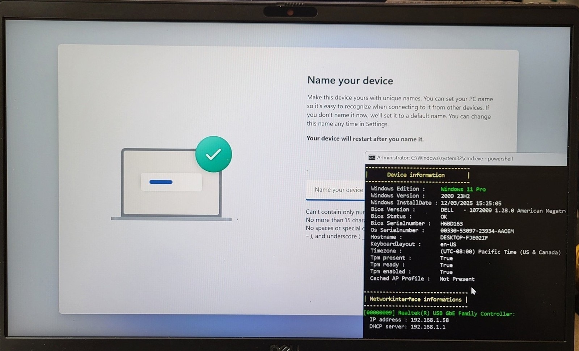Click IP address "192.168.1.58"

click(430, 320)
